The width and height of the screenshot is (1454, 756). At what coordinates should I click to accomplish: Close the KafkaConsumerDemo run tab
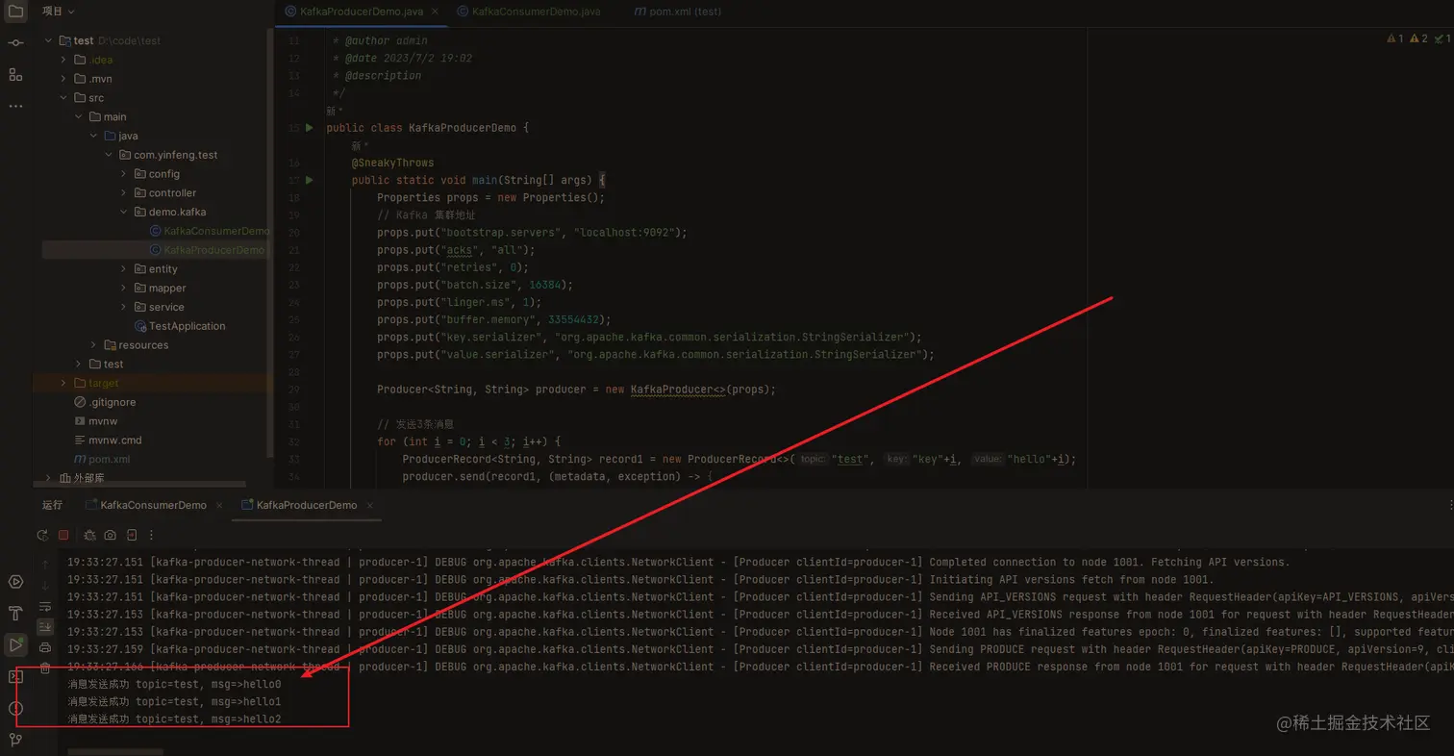pyautogui.click(x=219, y=505)
